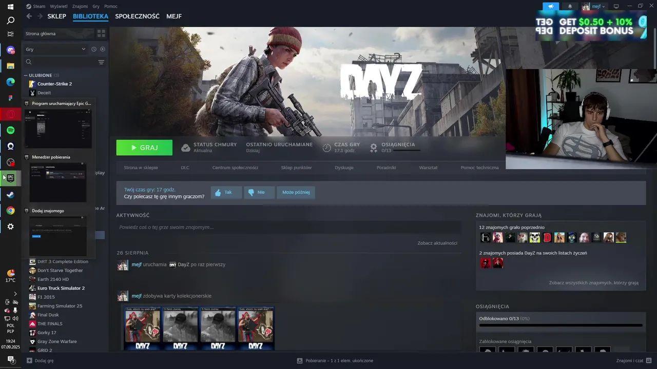Select Euro Truck Simulator 2 in library
This screenshot has height=369, width=657.
click(61, 288)
